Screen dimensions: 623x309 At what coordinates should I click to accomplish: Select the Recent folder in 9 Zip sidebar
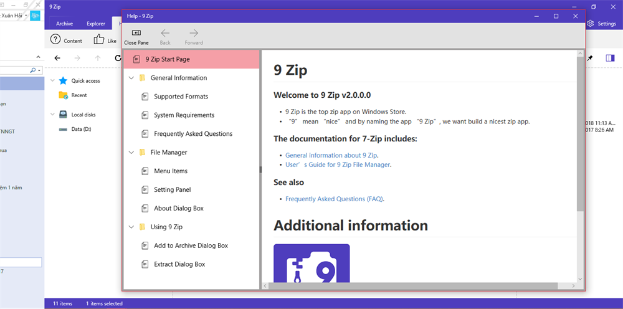(79, 95)
